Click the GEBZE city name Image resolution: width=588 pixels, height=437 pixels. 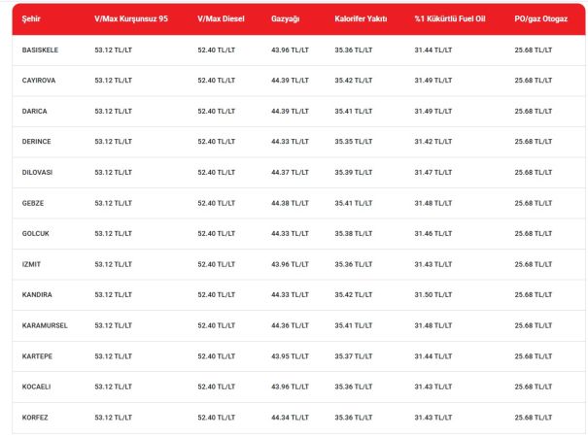click(x=33, y=203)
